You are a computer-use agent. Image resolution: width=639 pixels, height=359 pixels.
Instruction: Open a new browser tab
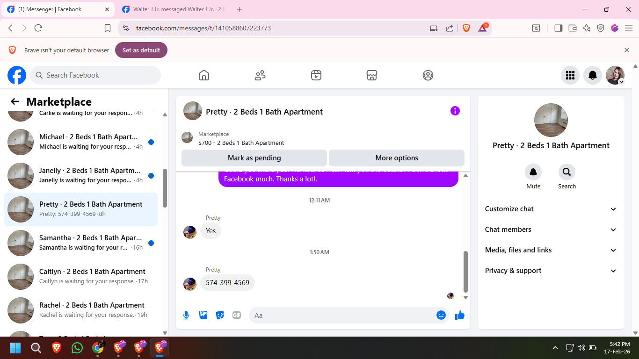point(240,9)
